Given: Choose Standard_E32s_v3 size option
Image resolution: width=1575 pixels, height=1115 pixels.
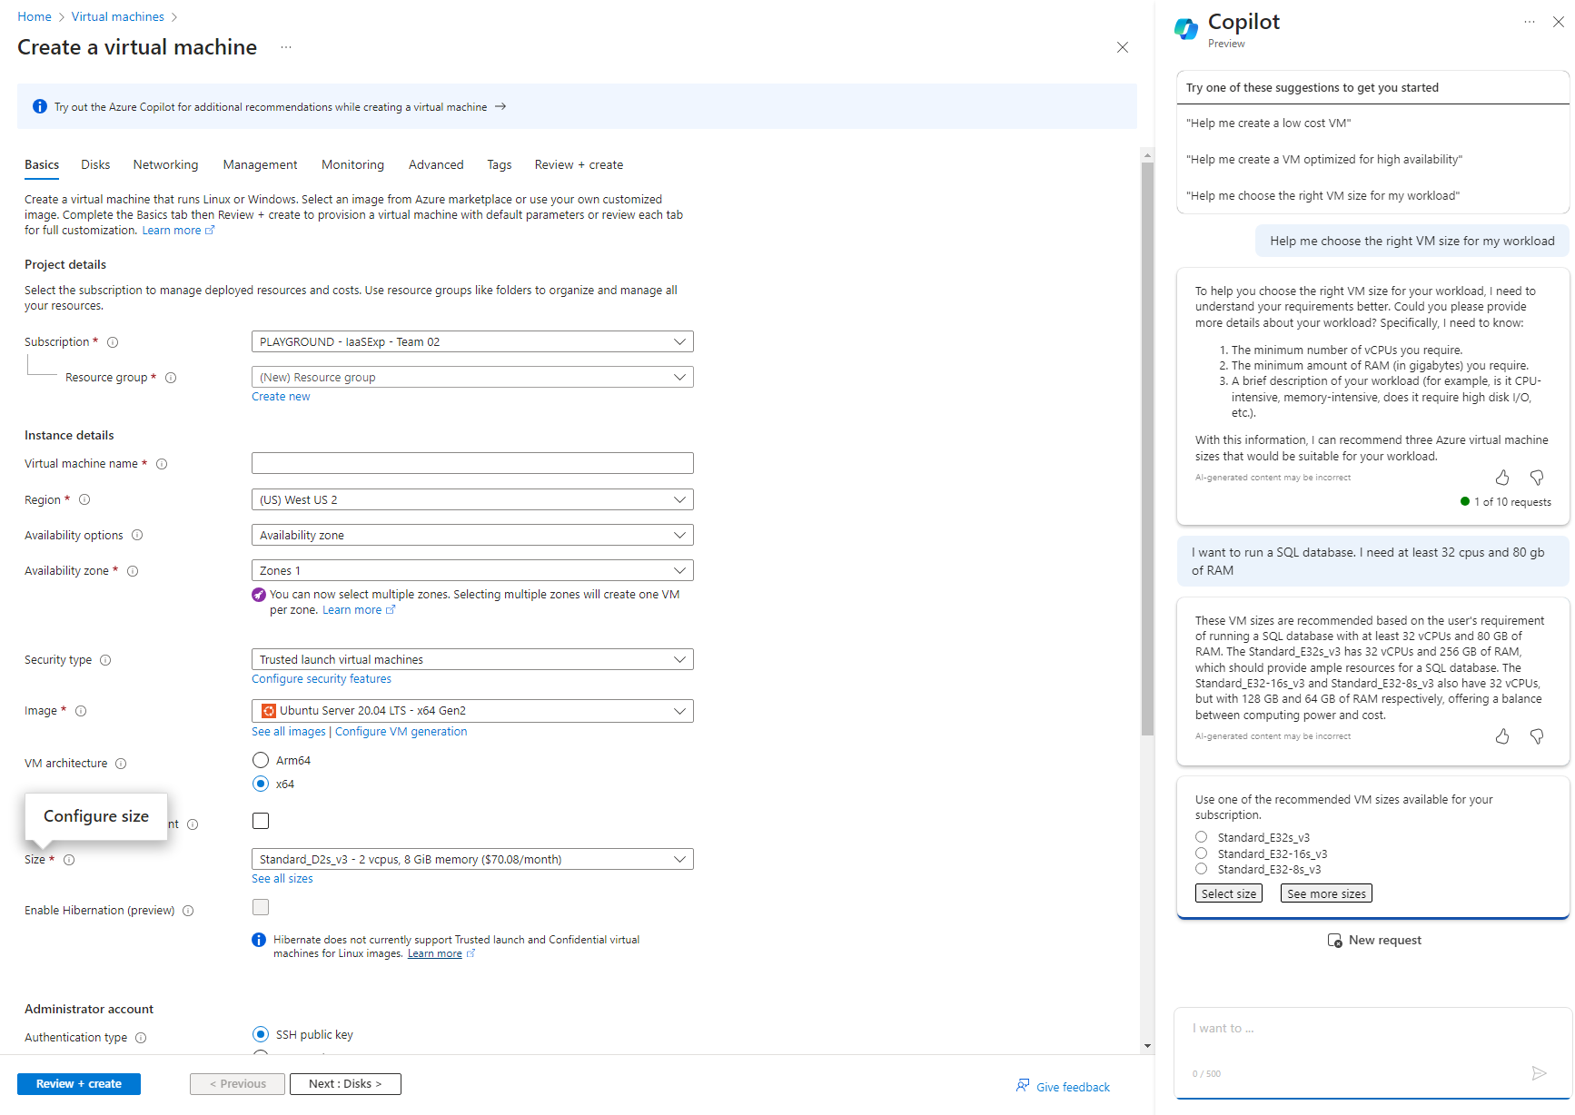Looking at the screenshot, I should [1202, 837].
